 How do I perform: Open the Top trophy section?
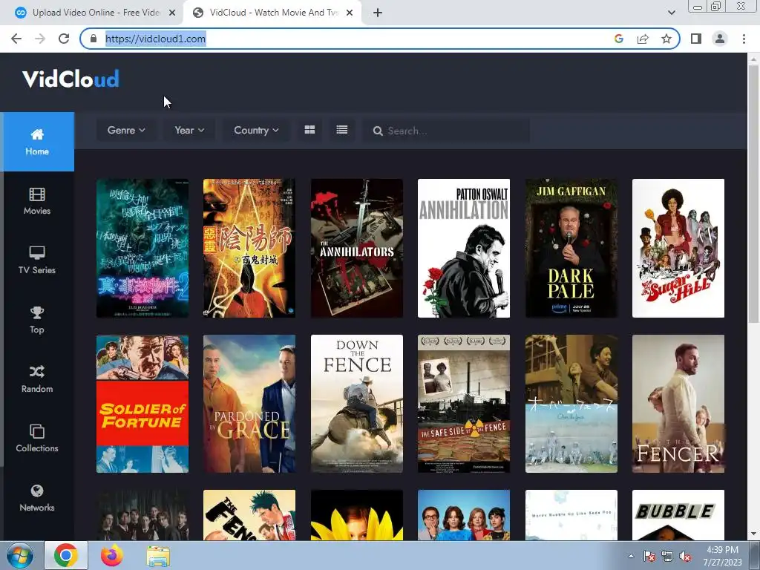(37, 320)
